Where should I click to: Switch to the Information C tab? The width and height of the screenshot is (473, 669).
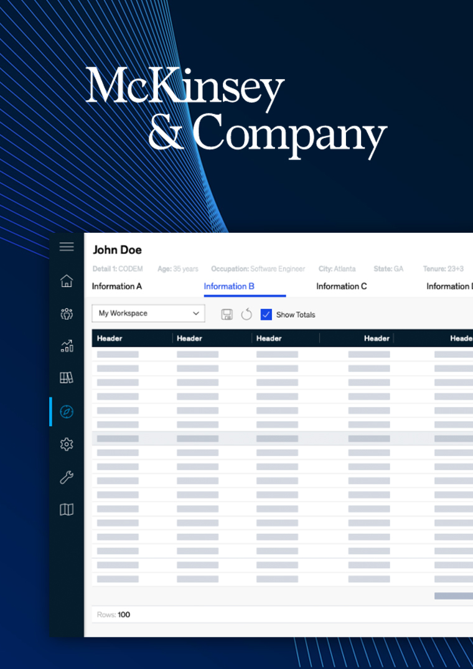point(342,286)
